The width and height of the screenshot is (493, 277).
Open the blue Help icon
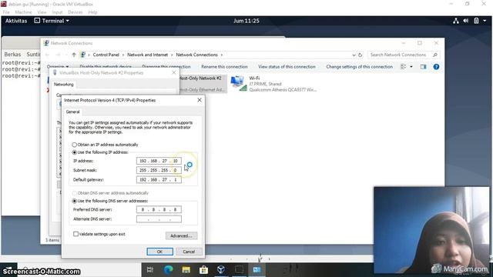pos(436,67)
